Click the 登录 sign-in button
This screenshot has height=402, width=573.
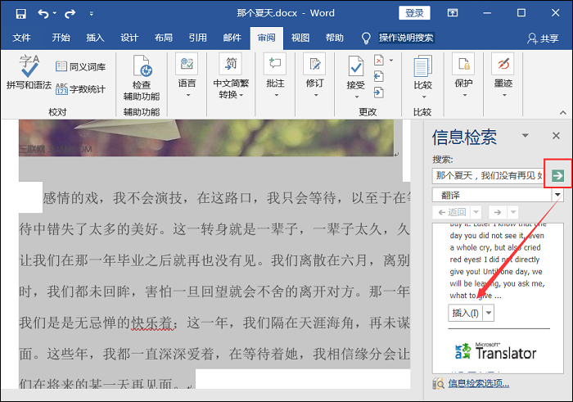coord(414,13)
